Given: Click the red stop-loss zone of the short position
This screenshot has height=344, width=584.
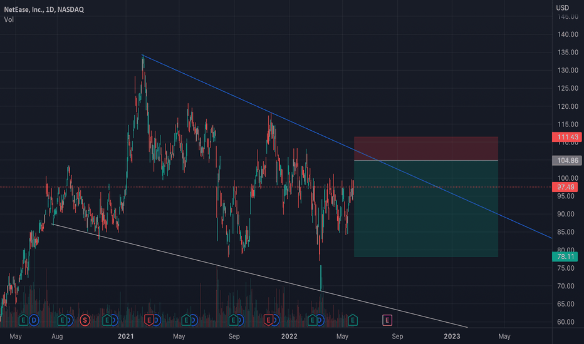Looking at the screenshot, I should tap(425, 148).
